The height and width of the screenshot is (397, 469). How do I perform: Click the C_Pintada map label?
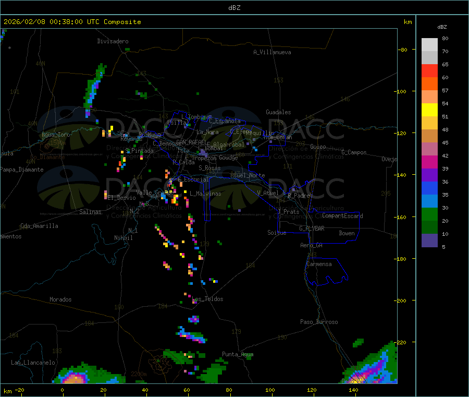139,151
